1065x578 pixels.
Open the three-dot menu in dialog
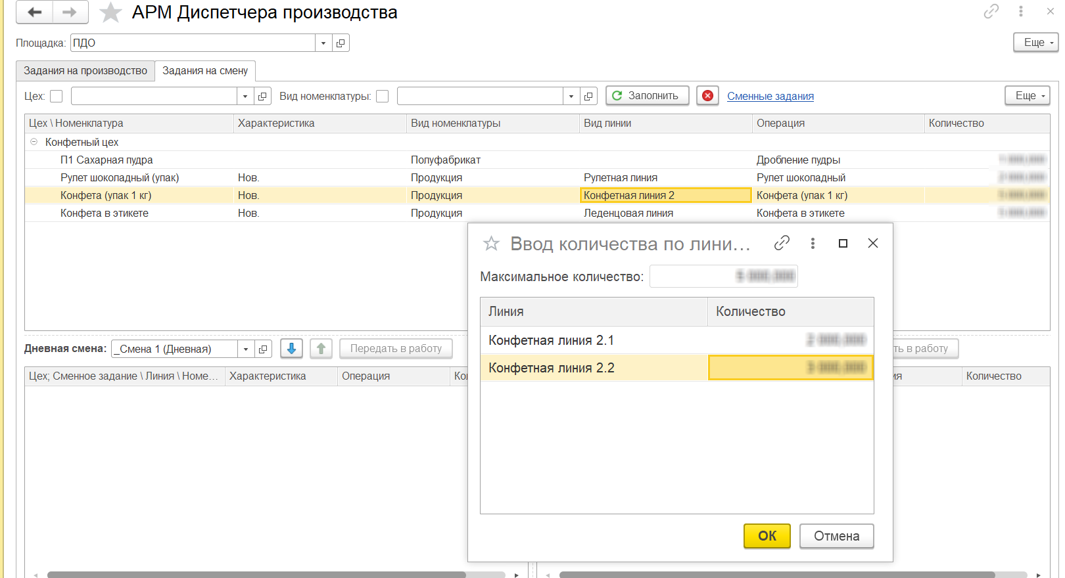(x=813, y=243)
